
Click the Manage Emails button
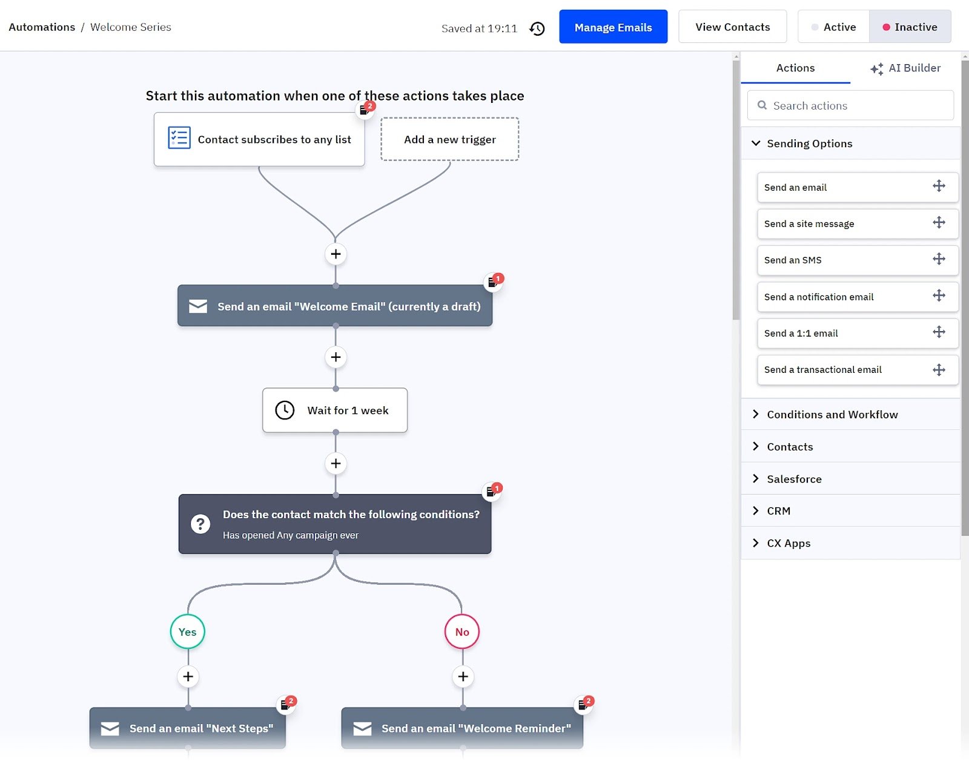point(613,27)
